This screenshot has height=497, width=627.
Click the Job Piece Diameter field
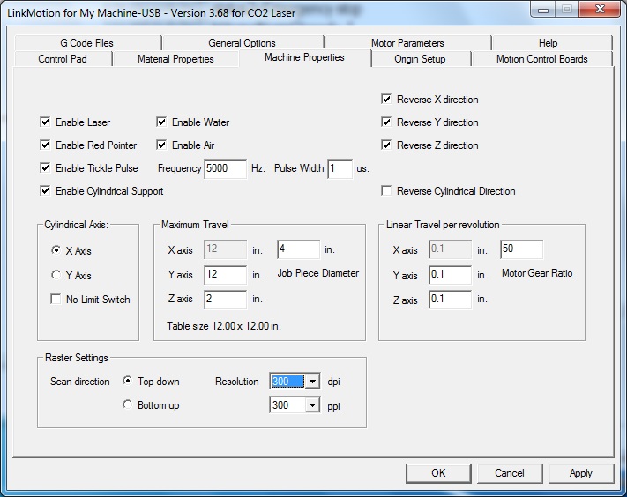coord(298,249)
